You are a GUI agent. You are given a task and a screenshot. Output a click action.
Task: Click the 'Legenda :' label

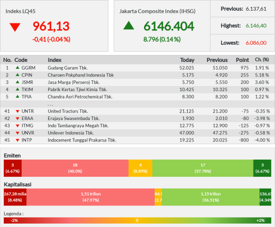pos(14,214)
